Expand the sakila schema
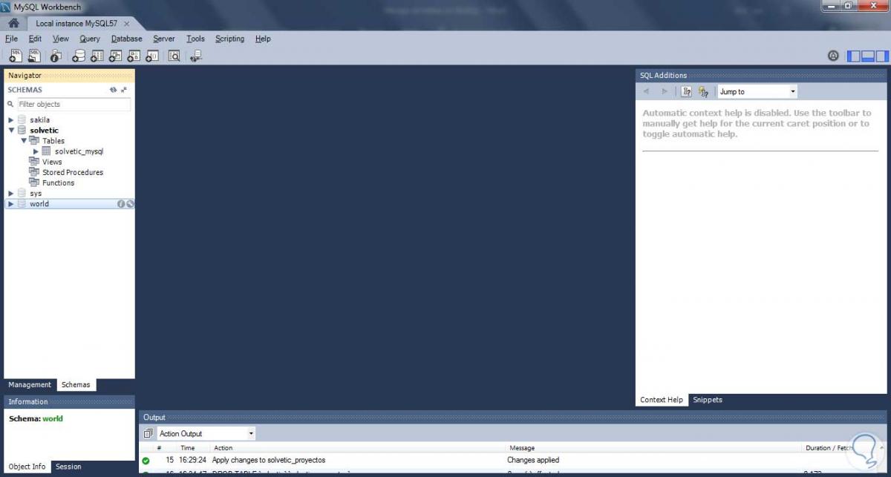 pyautogui.click(x=10, y=119)
